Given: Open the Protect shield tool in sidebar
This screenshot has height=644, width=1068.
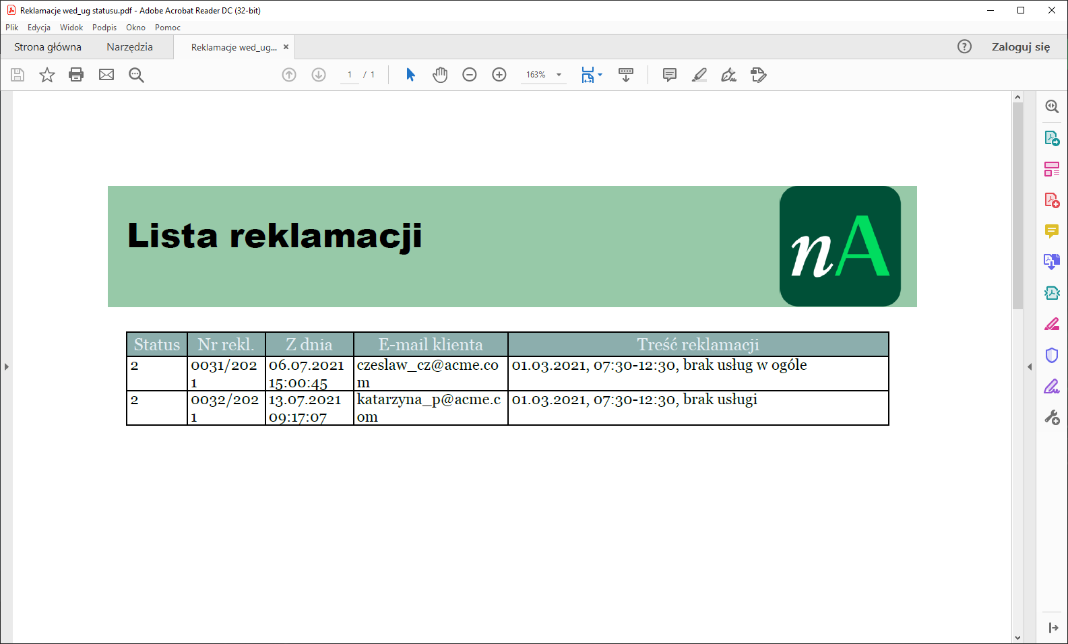Looking at the screenshot, I should [1051, 355].
